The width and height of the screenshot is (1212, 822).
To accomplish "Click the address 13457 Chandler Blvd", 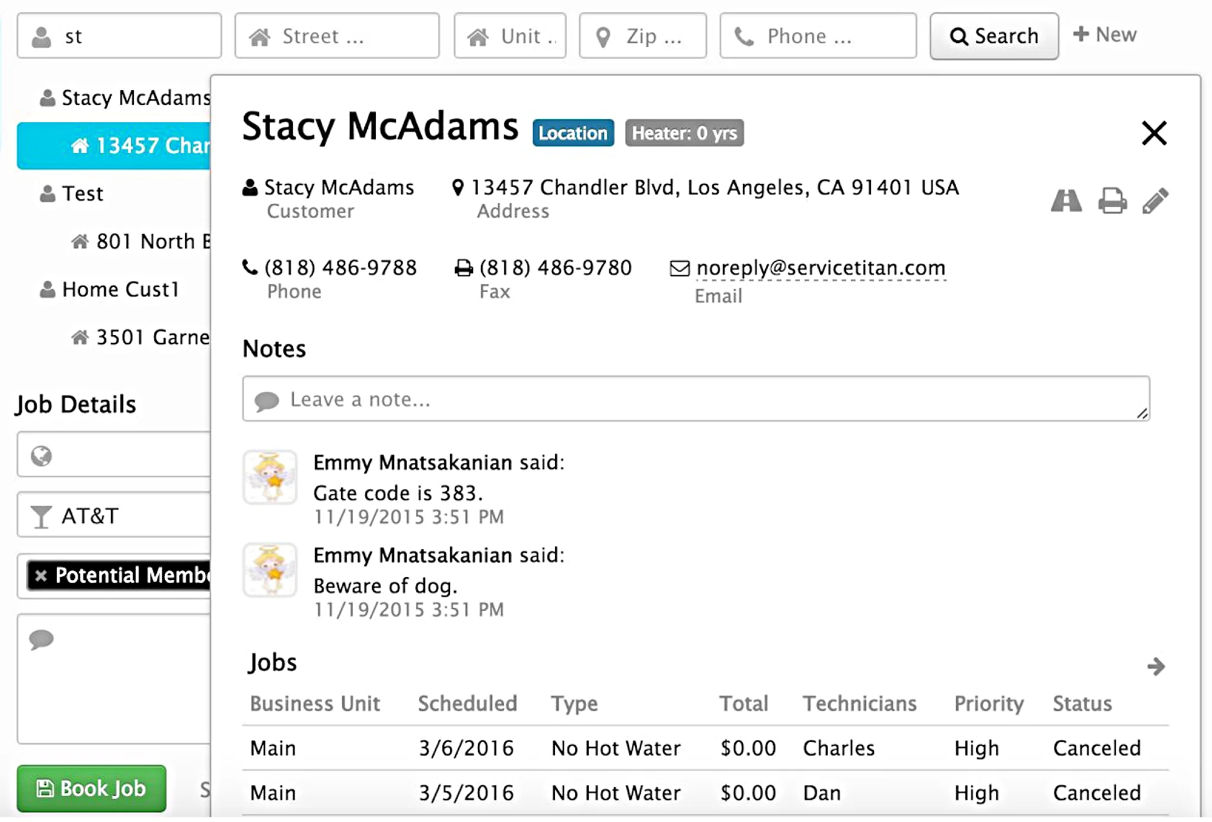I will [715, 187].
